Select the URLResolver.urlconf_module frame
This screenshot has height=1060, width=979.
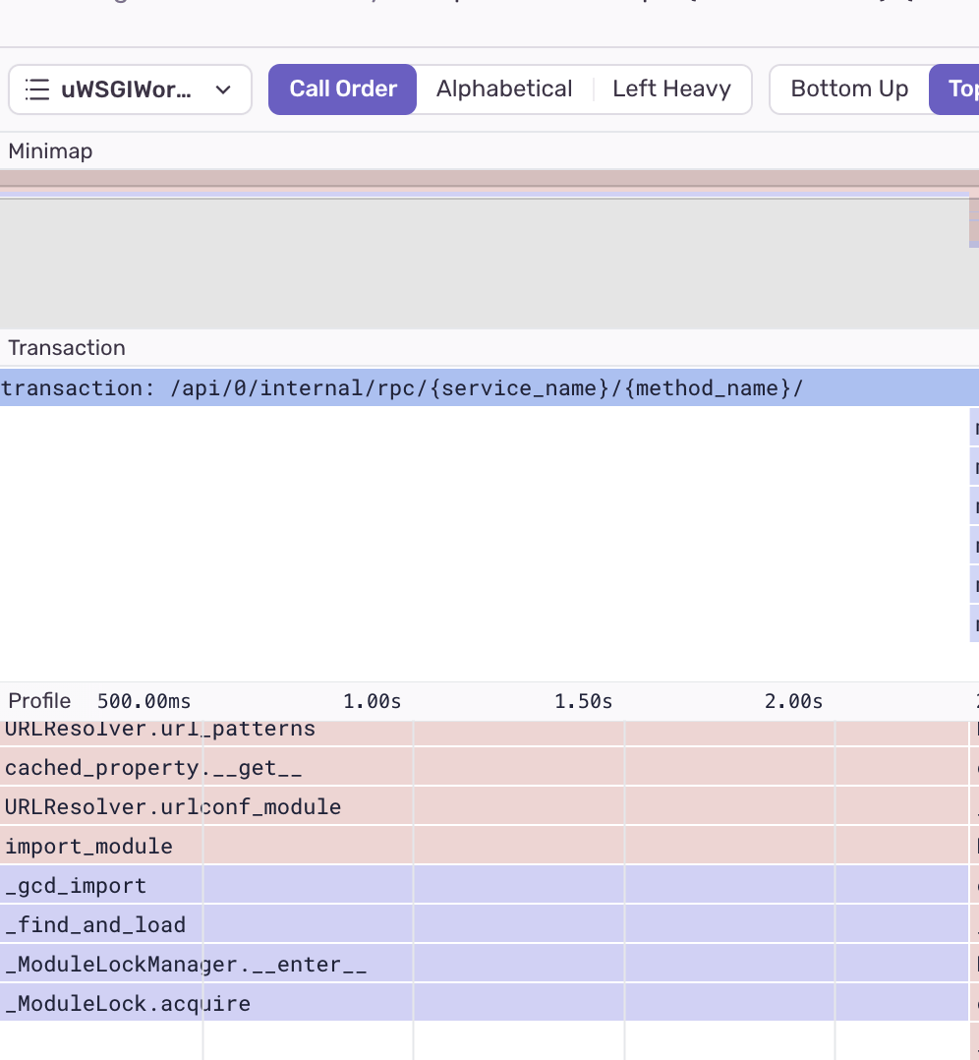[484, 806]
